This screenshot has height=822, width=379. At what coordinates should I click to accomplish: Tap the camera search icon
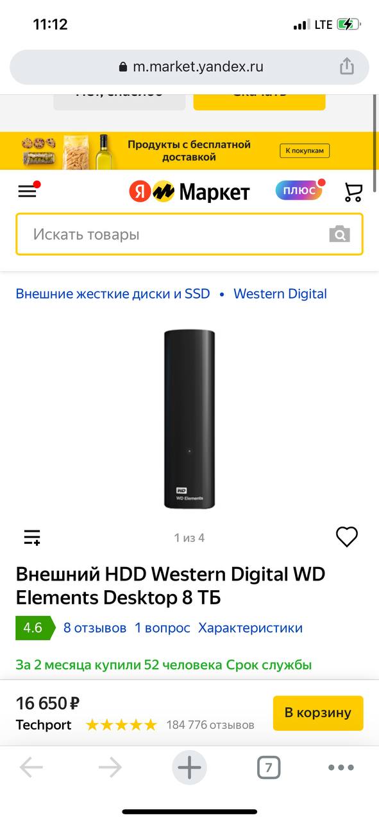tap(340, 234)
